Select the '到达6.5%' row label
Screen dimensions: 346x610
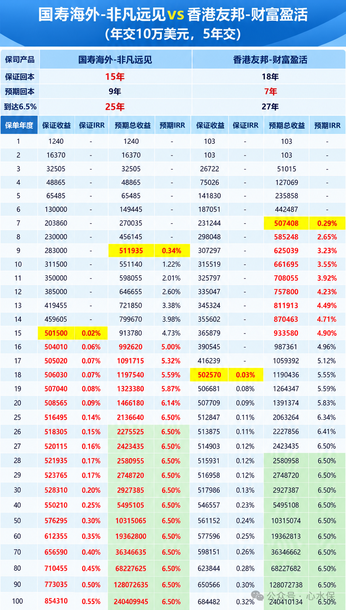click(x=20, y=107)
